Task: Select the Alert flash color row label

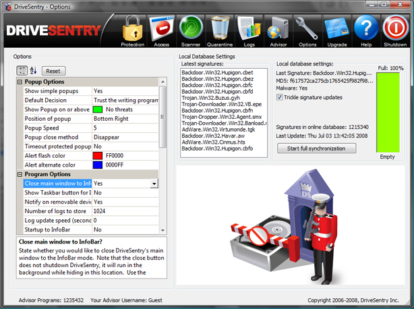Action: (x=45, y=156)
